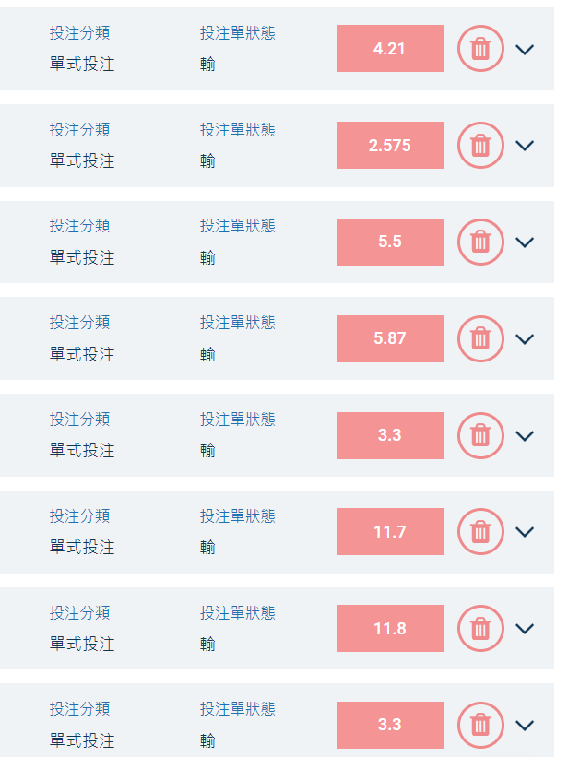Expand the 2.575 bet details
Image resolution: width=568 pixels, height=757 pixels.
coord(525,146)
